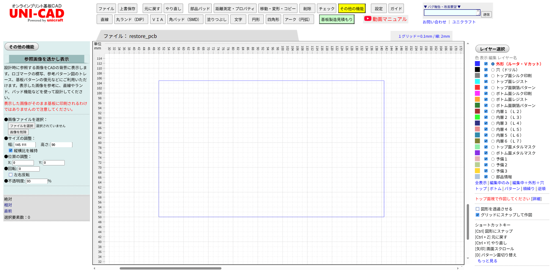Expand もっと見る shortcut list
The image size is (553, 270).
487,261
